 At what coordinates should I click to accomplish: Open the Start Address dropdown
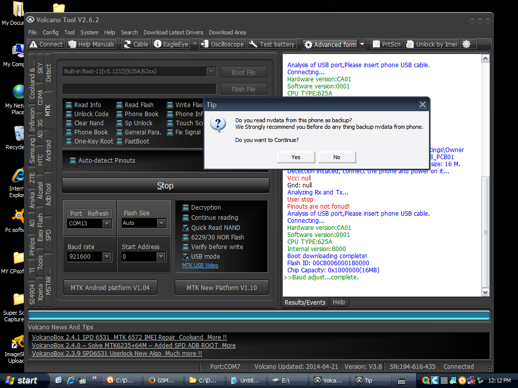pyautogui.click(x=161, y=256)
